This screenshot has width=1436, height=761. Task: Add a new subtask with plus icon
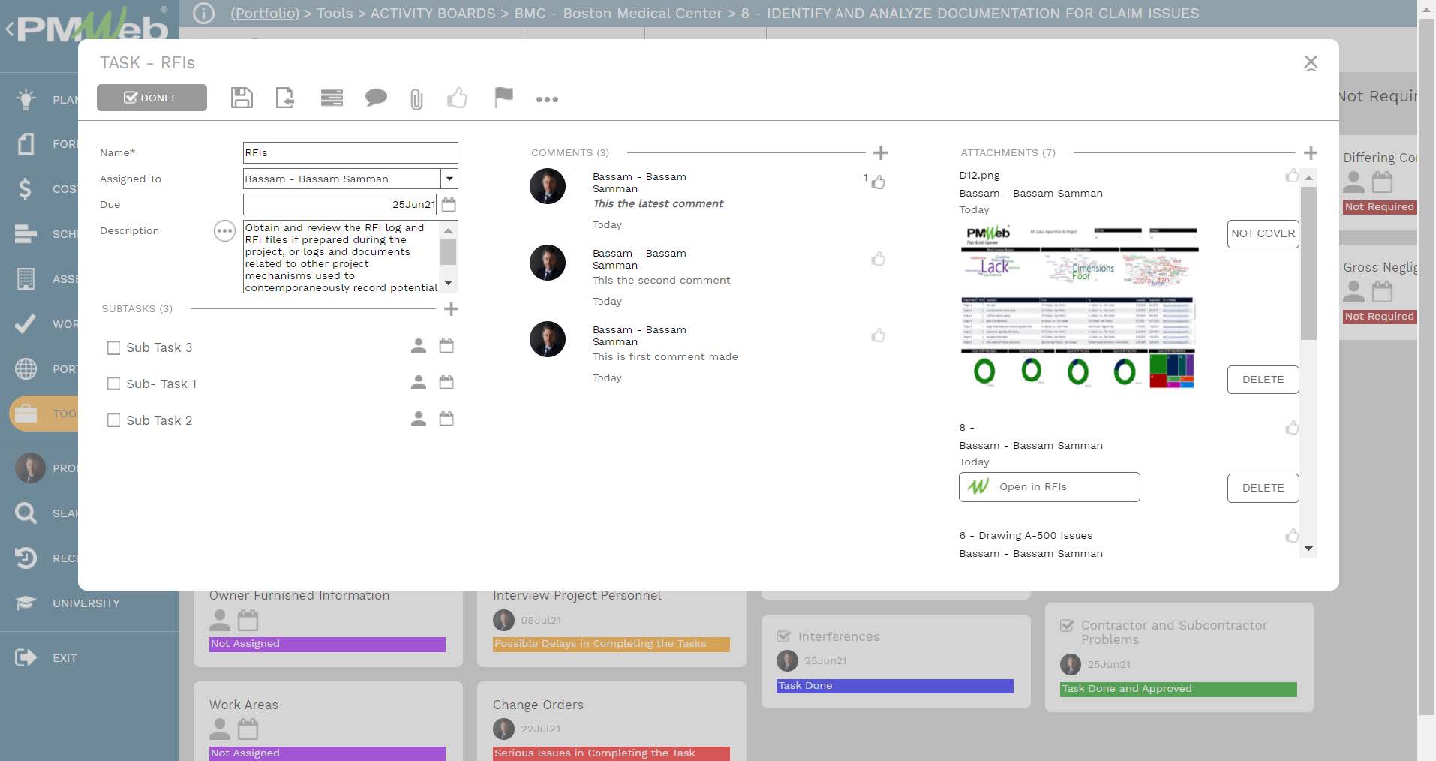[451, 309]
